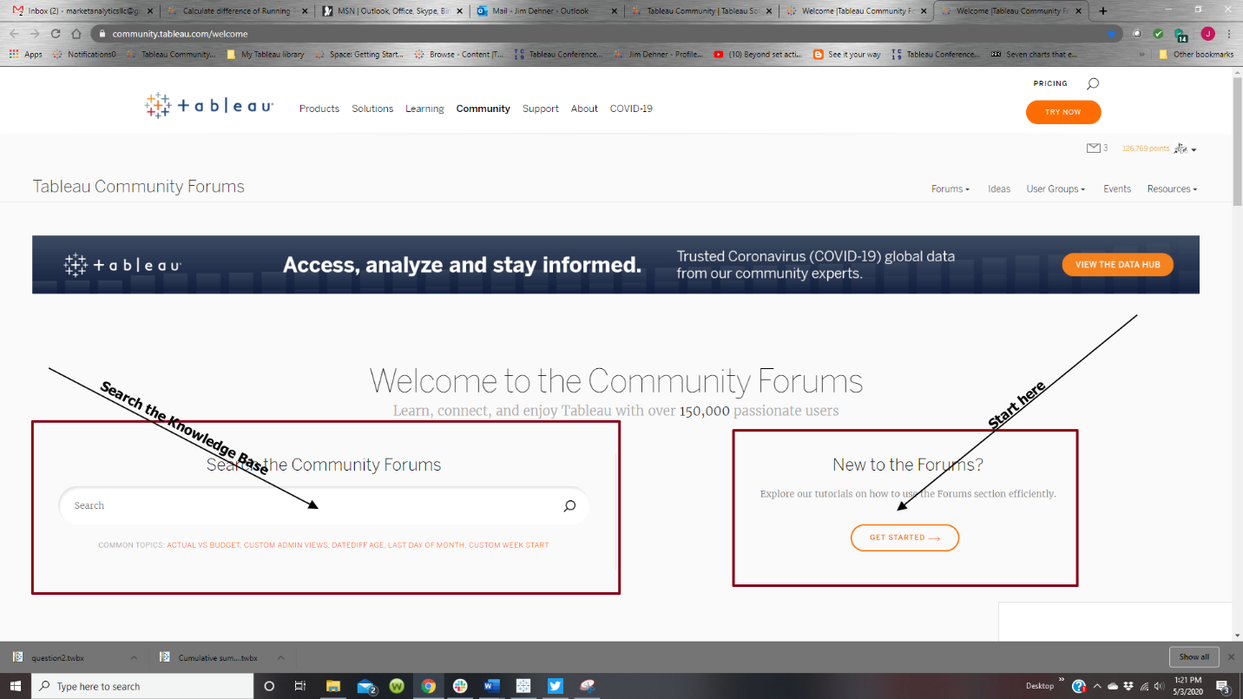1243x699 pixels.
Task: Open messages via the envelope icon
Action: click(1092, 148)
